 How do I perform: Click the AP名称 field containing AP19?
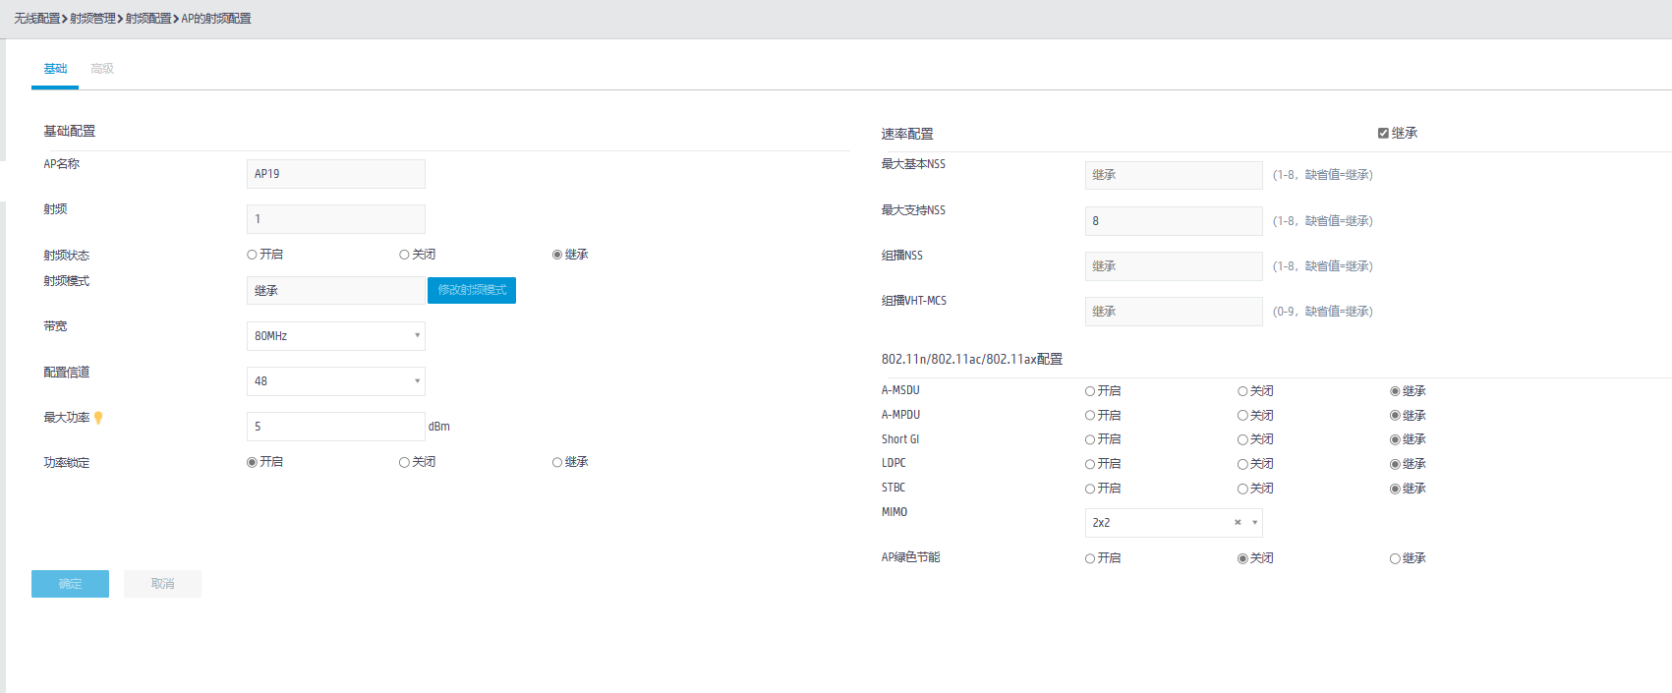336,174
